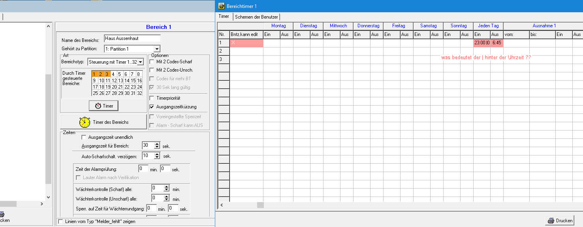
Task: Enable Mit 2 Codes-Scharf checkbox
Action: tap(152, 62)
